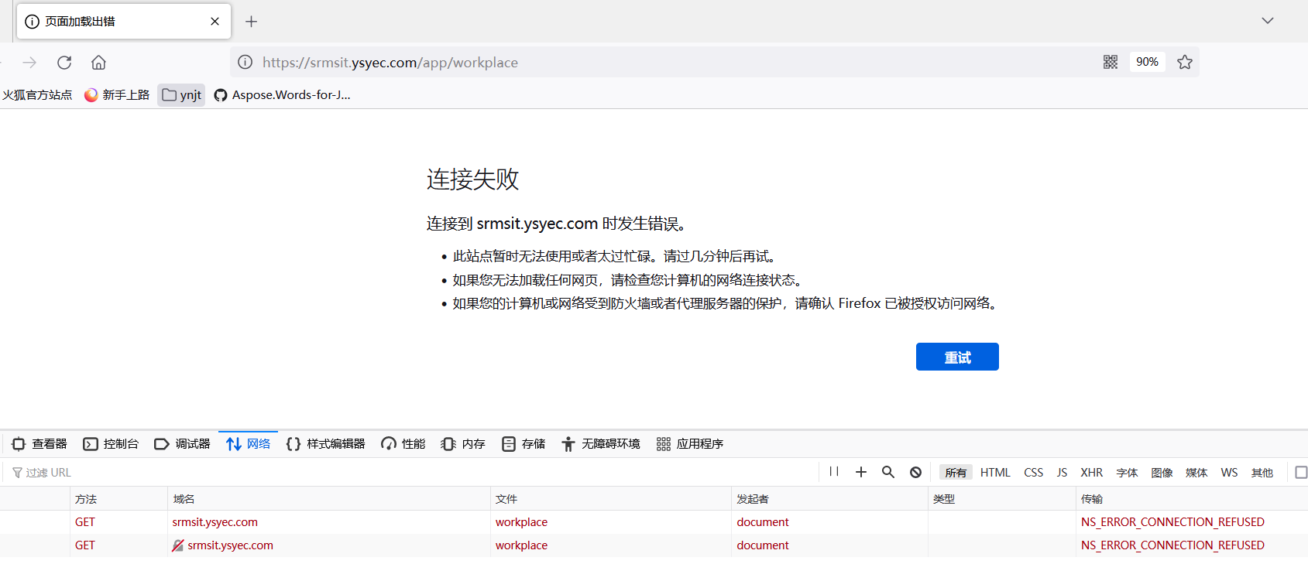This screenshot has width=1308, height=581.
Task: Click the insecure lock icon on second request
Action: pyautogui.click(x=178, y=545)
